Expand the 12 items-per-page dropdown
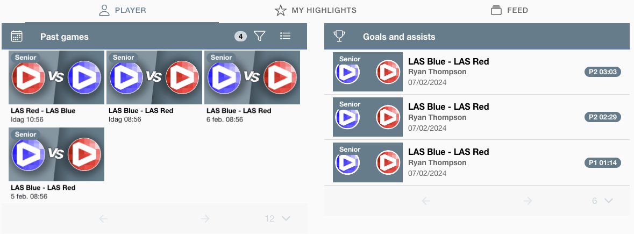634x234 pixels. [x=277, y=218]
